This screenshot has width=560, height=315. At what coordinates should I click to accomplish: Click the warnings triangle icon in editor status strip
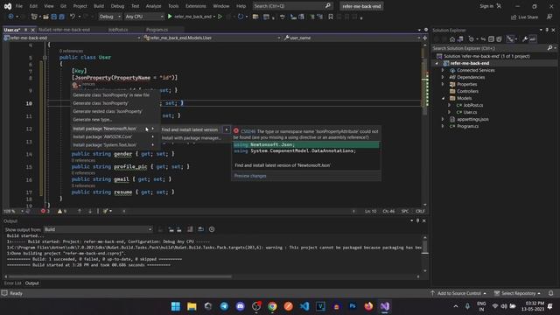coord(59,211)
